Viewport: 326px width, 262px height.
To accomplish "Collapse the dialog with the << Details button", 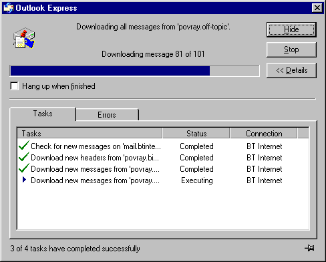I will point(291,70).
